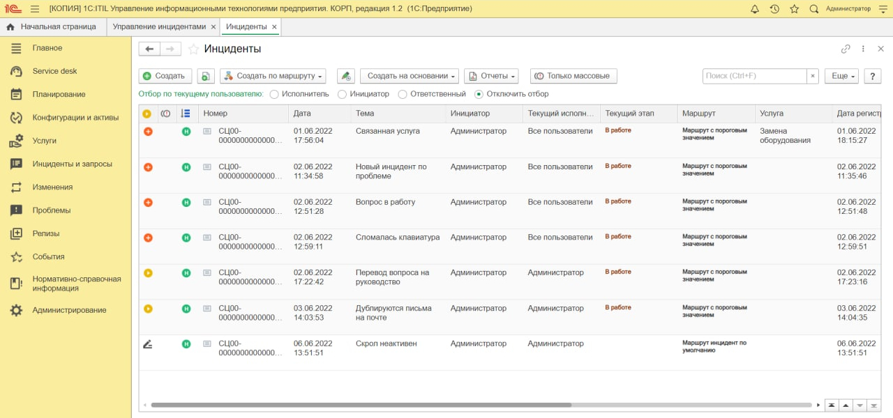Open Конфигурации и активы section
Image resolution: width=893 pixels, height=418 pixels.
click(66, 117)
